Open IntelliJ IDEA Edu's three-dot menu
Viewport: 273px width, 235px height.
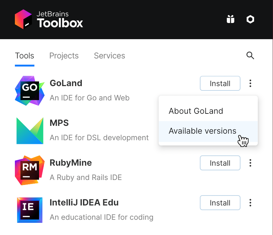pos(250,203)
